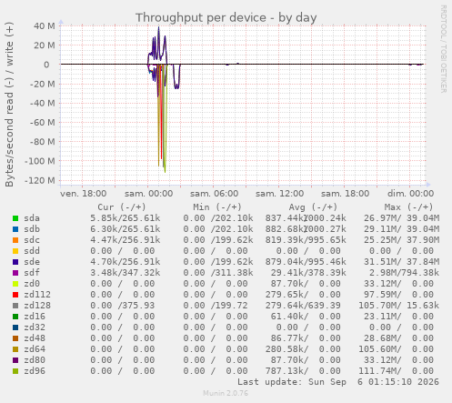Screen dimensions: 452x403
Task: Click zd128 current value 0.00 /375.93
Action: click(x=123, y=306)
